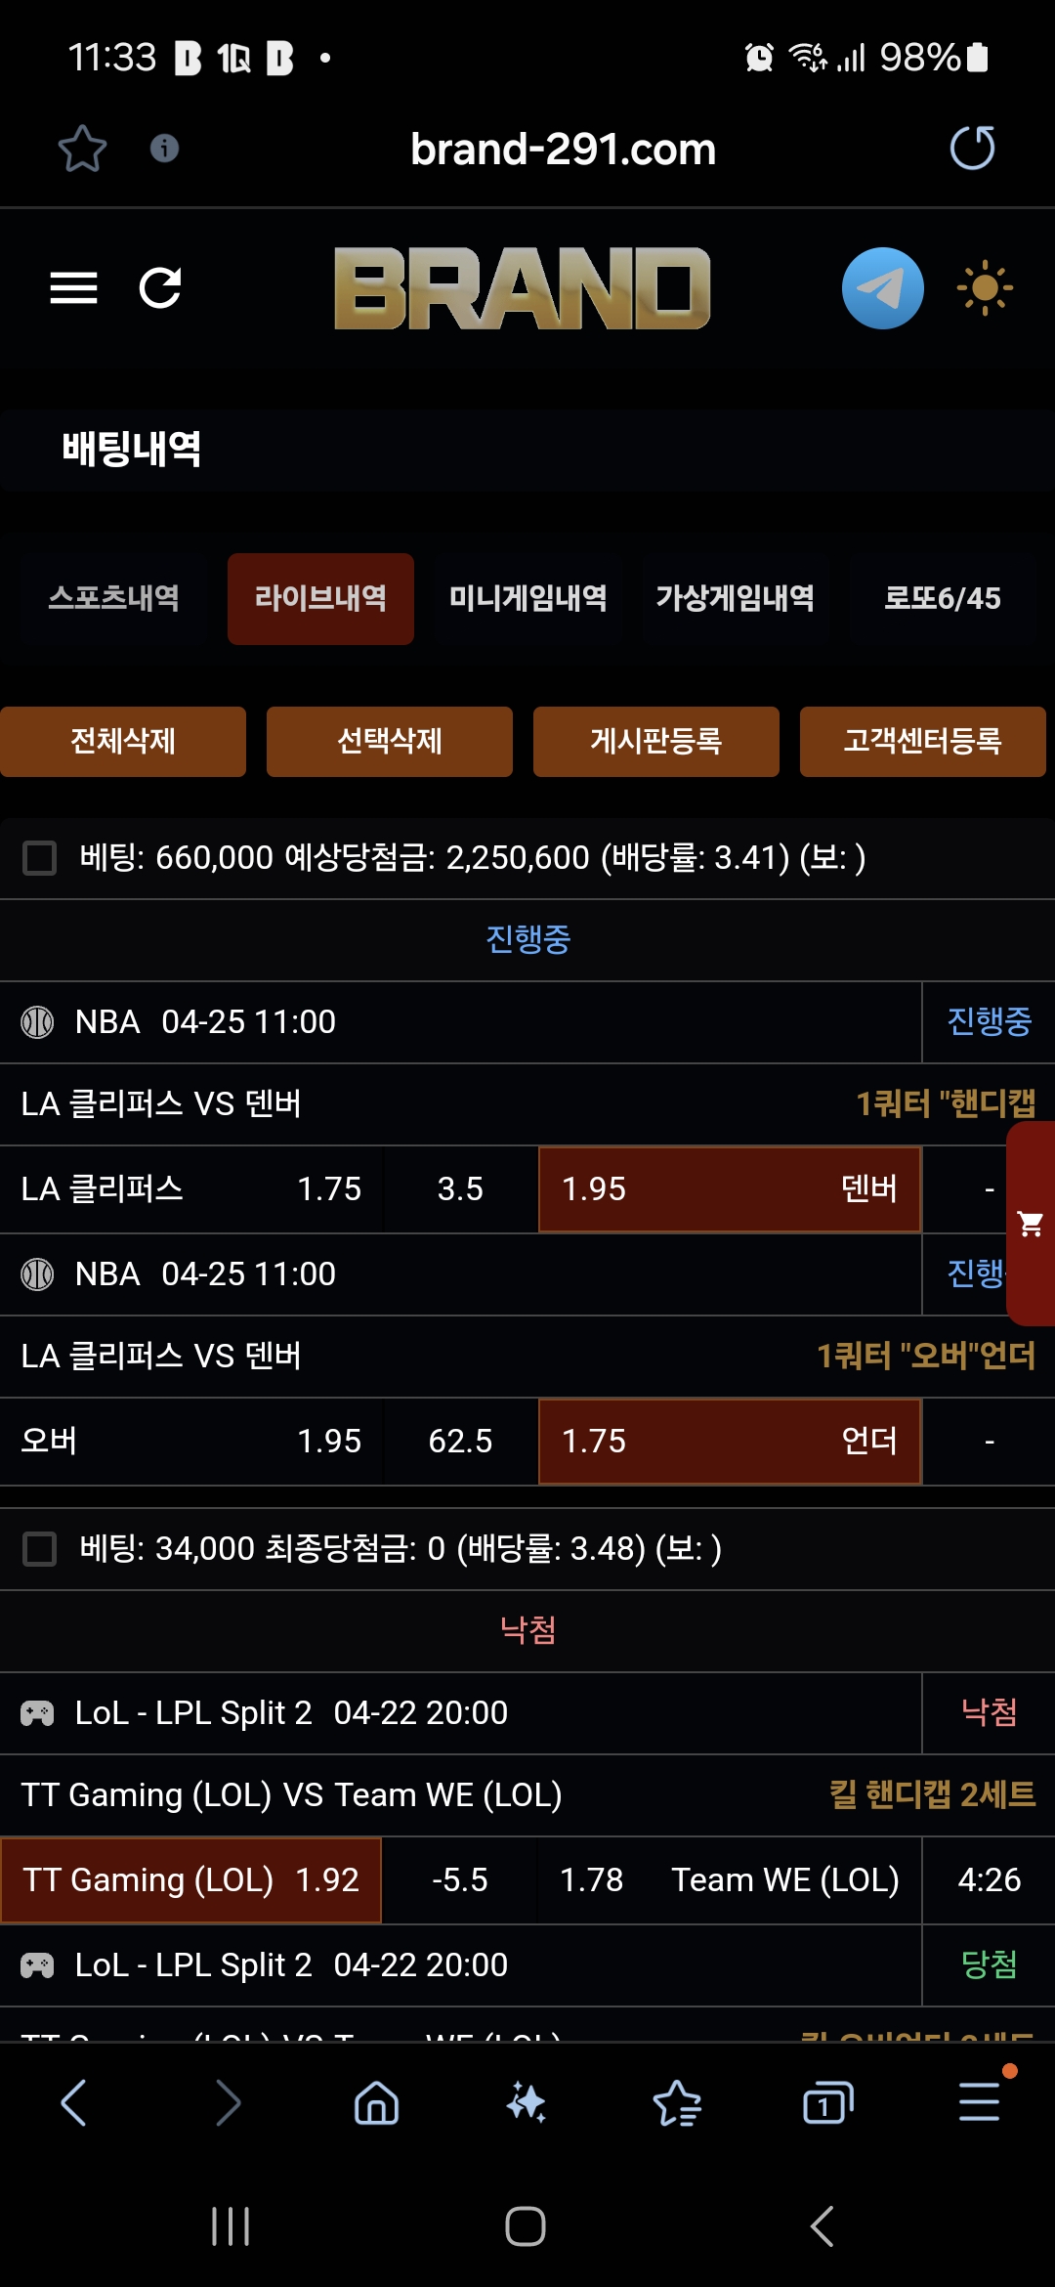Click the 고객센터등록 button
Viewport: 1055px width, 2287px height.
tap(922, 742)
